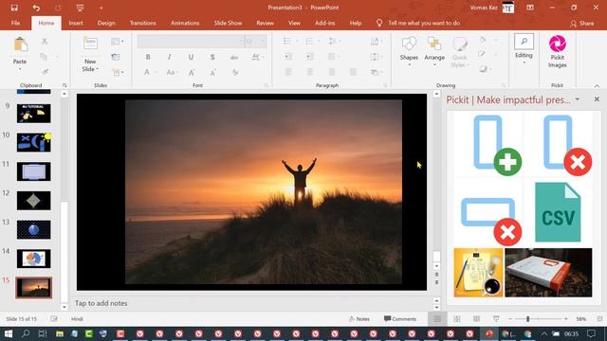Pick the yellow sticky note image in Pickit
The image size is (607, 341).
[x=478, y=273]
